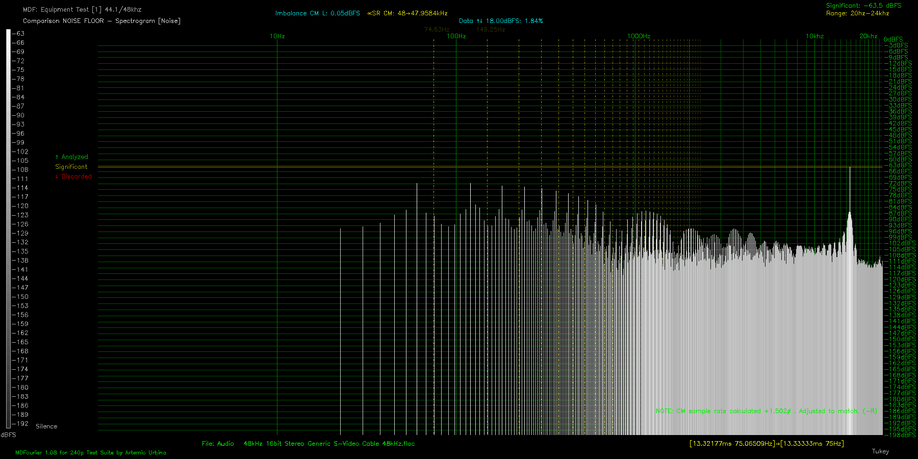Click the red down arrow beside Discarded

(57, 176)
